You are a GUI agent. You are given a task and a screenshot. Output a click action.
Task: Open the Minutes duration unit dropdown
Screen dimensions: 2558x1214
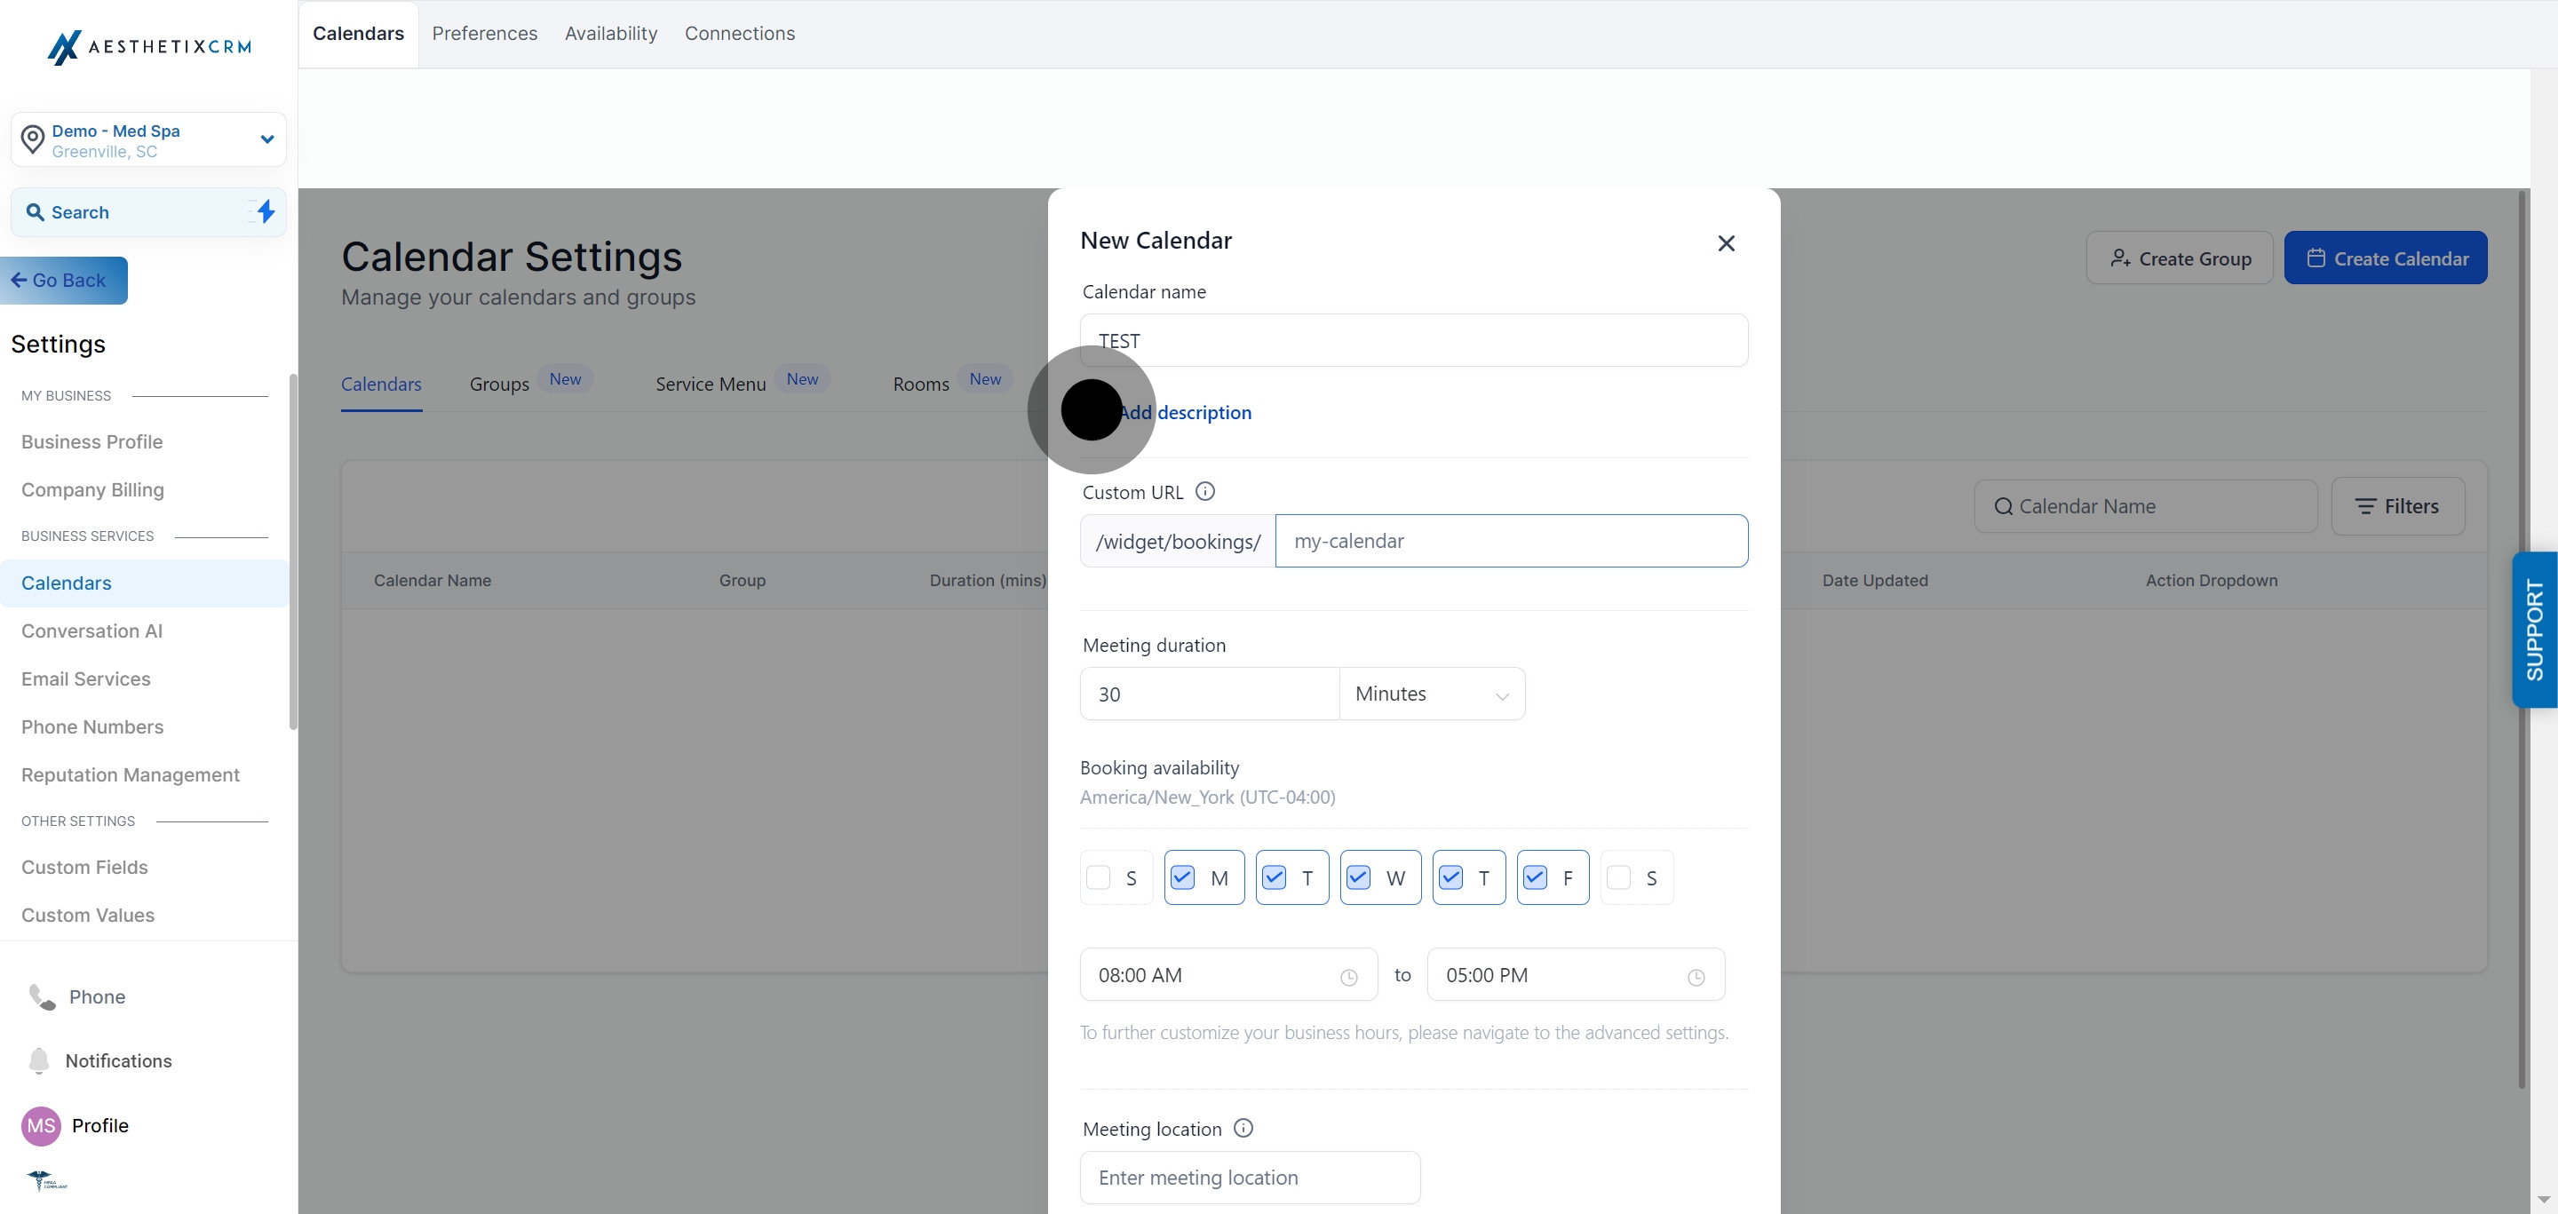point(1431,694)
